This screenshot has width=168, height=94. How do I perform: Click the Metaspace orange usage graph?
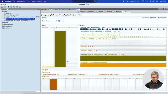123,65
